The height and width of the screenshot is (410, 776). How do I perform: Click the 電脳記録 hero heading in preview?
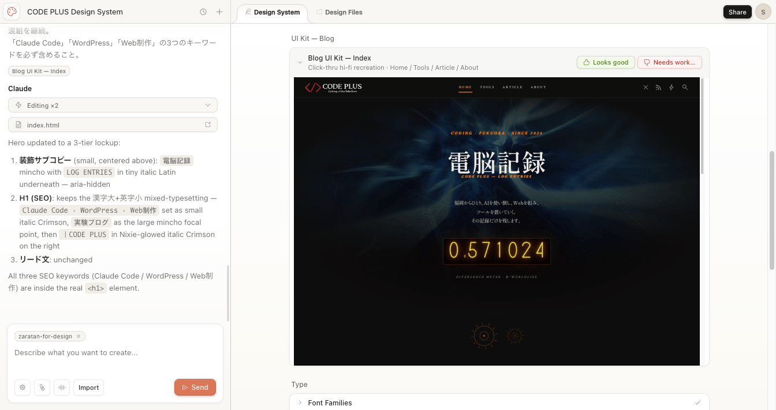point(497,163)
